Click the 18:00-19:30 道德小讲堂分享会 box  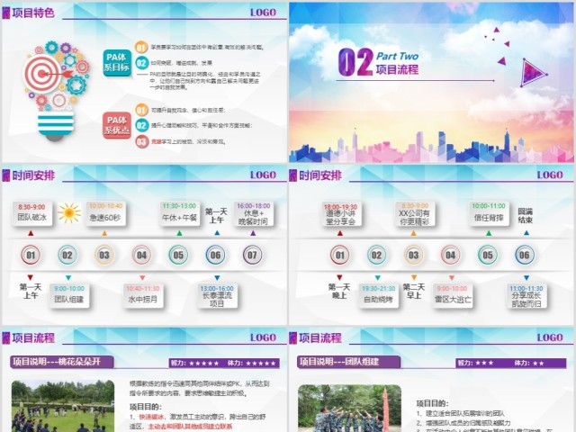point(341,213)
